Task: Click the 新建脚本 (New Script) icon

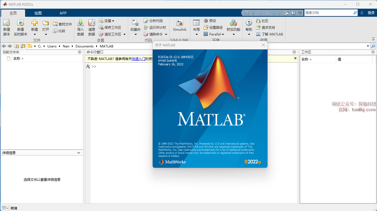Action: [x=6, y=23]
